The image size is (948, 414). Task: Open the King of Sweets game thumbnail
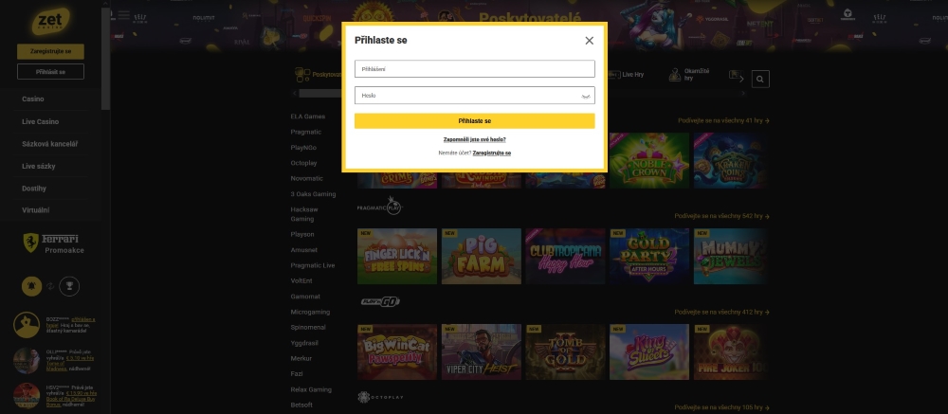pyautogui.click(x=649, y=351)
